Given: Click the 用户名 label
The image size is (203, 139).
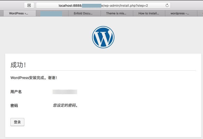Looking at the screenshot, I should [x=16, y=92].
